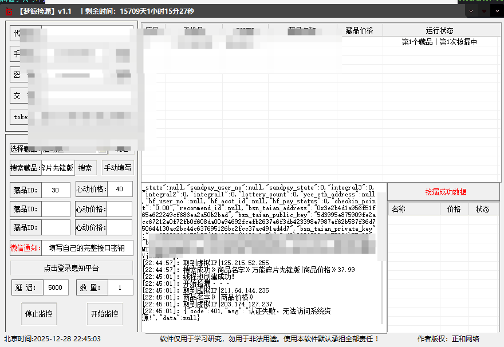Focus the 搜索藏品 text field

pyautogui.click(x=58, y=168)
